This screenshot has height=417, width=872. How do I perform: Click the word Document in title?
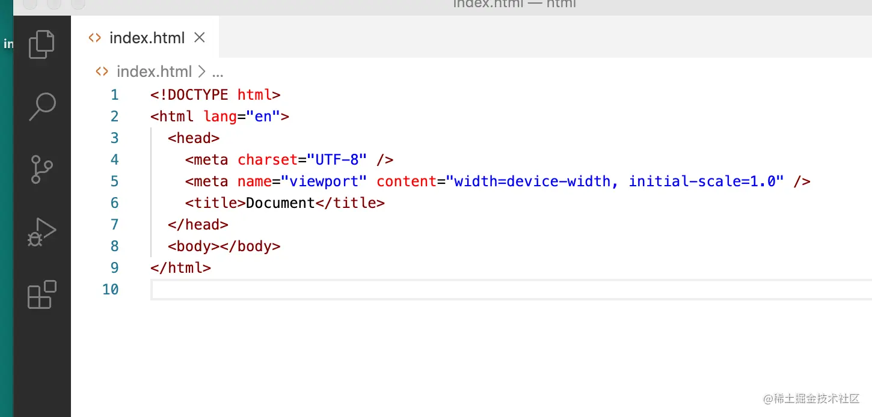point(280,203)
